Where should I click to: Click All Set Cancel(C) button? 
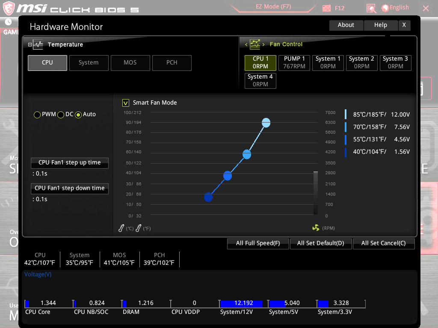click(x=384, y=243)
